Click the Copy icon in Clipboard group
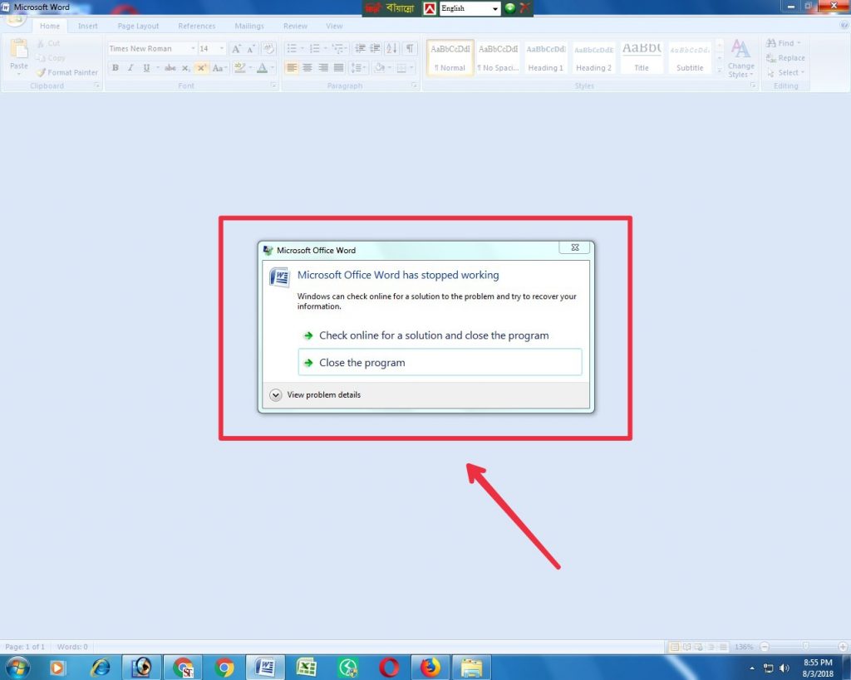The width and height of the screenshot is (851, 680). point(41,57)
